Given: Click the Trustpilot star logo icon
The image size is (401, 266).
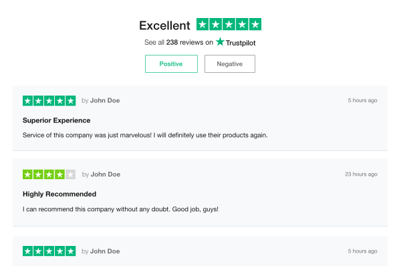Looking at the screenshot, I should coord(220,41).
